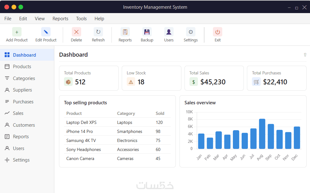Screen dimensions: 310x193
Task: Go to Products in the sidebar
Action: pos(22,67)
